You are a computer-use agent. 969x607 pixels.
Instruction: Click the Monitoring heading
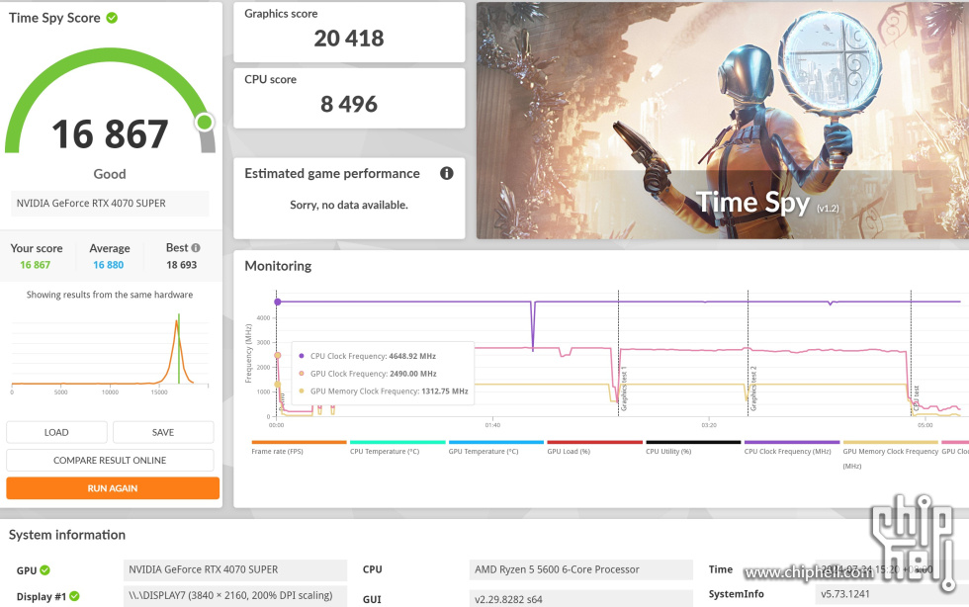point(278,266)
